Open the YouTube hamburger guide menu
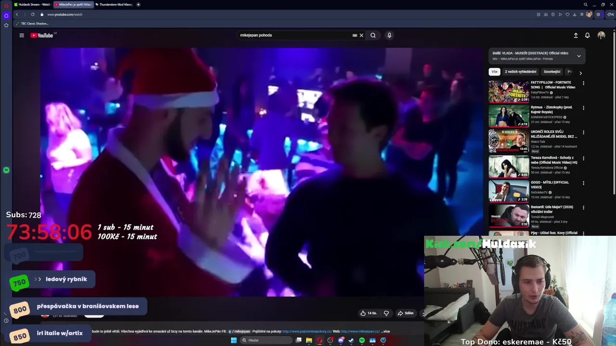The height and width of the screenshot is (346, 616). click(x=22, y=35)
